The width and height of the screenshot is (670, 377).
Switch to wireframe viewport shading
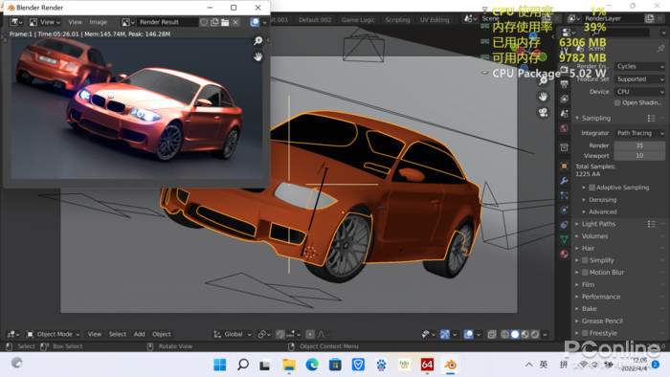504,334
